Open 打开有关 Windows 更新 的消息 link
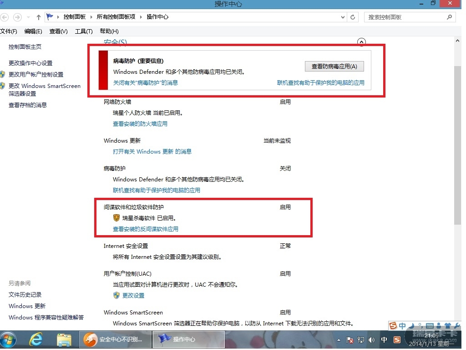 click(152, 152)
